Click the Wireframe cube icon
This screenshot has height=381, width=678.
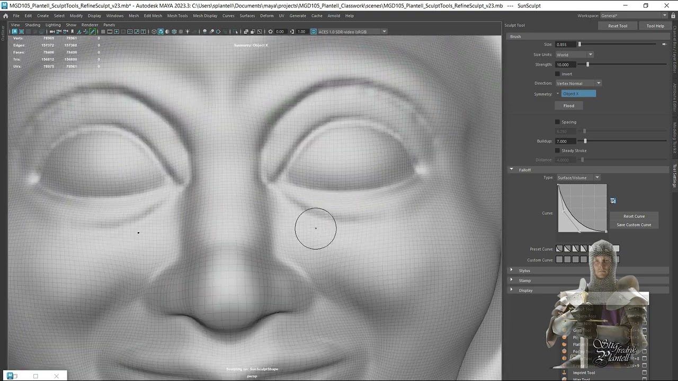[154, 32]
